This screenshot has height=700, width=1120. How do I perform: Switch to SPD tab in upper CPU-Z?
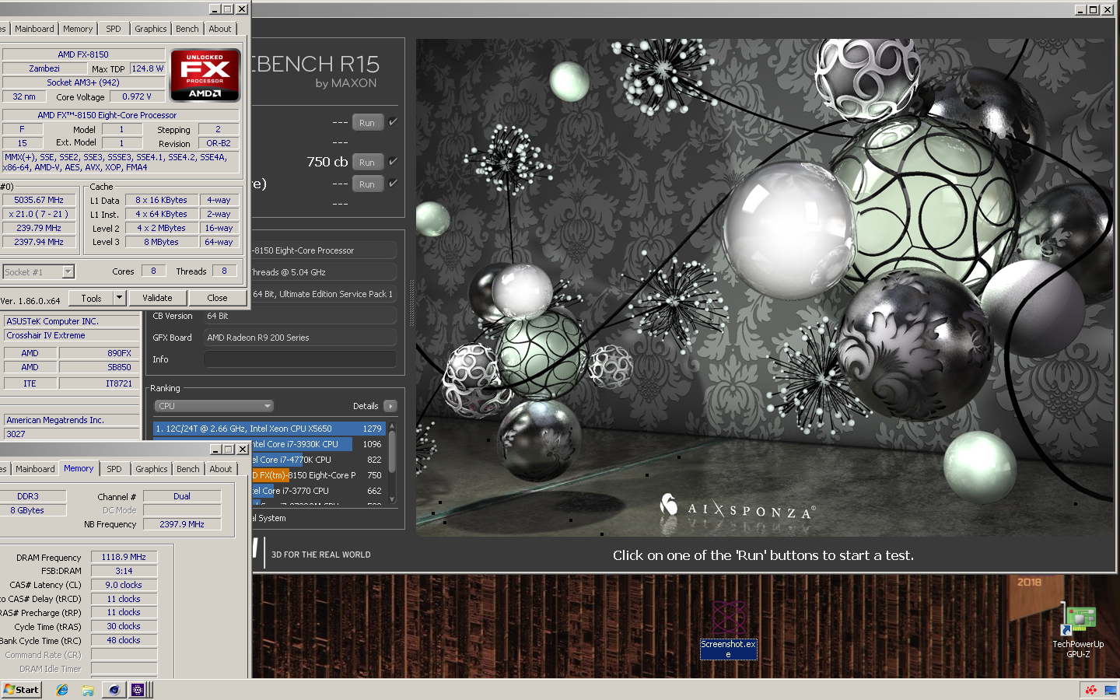pos(114,29)
